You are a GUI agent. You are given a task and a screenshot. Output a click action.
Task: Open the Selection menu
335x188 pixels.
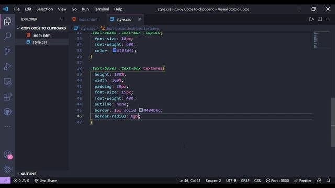tap(44, 9)
